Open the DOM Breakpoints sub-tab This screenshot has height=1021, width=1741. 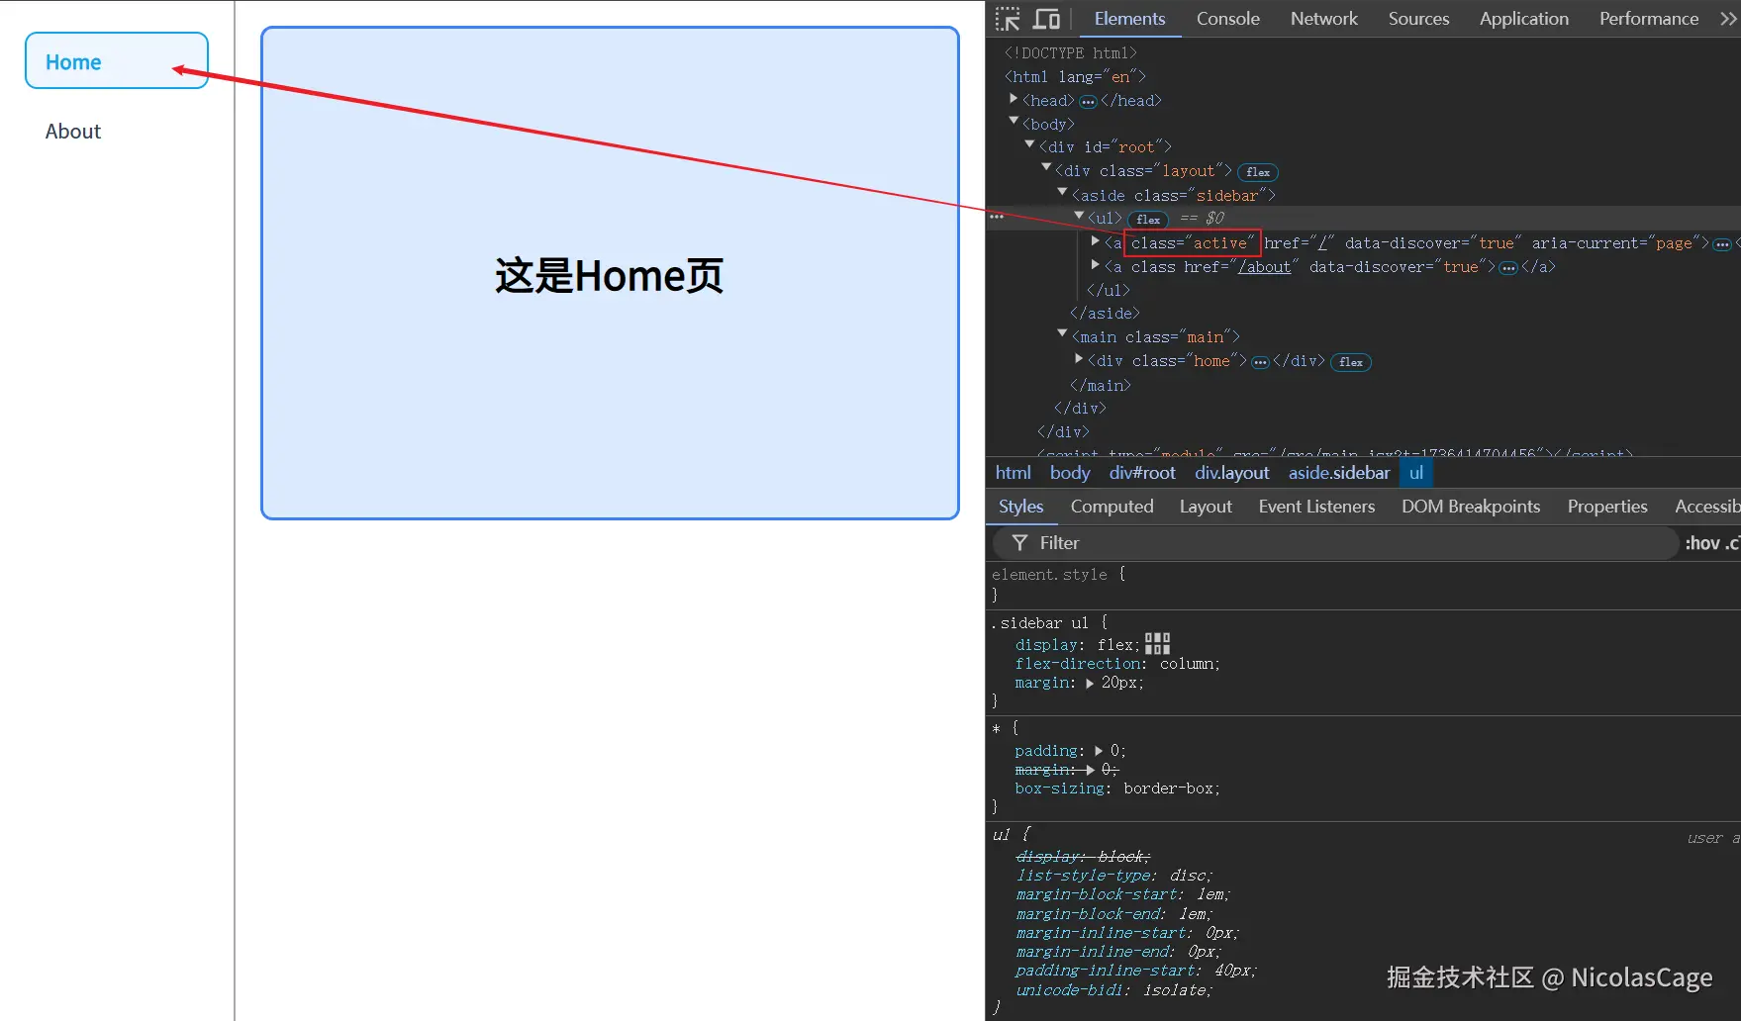point(1471,507)
